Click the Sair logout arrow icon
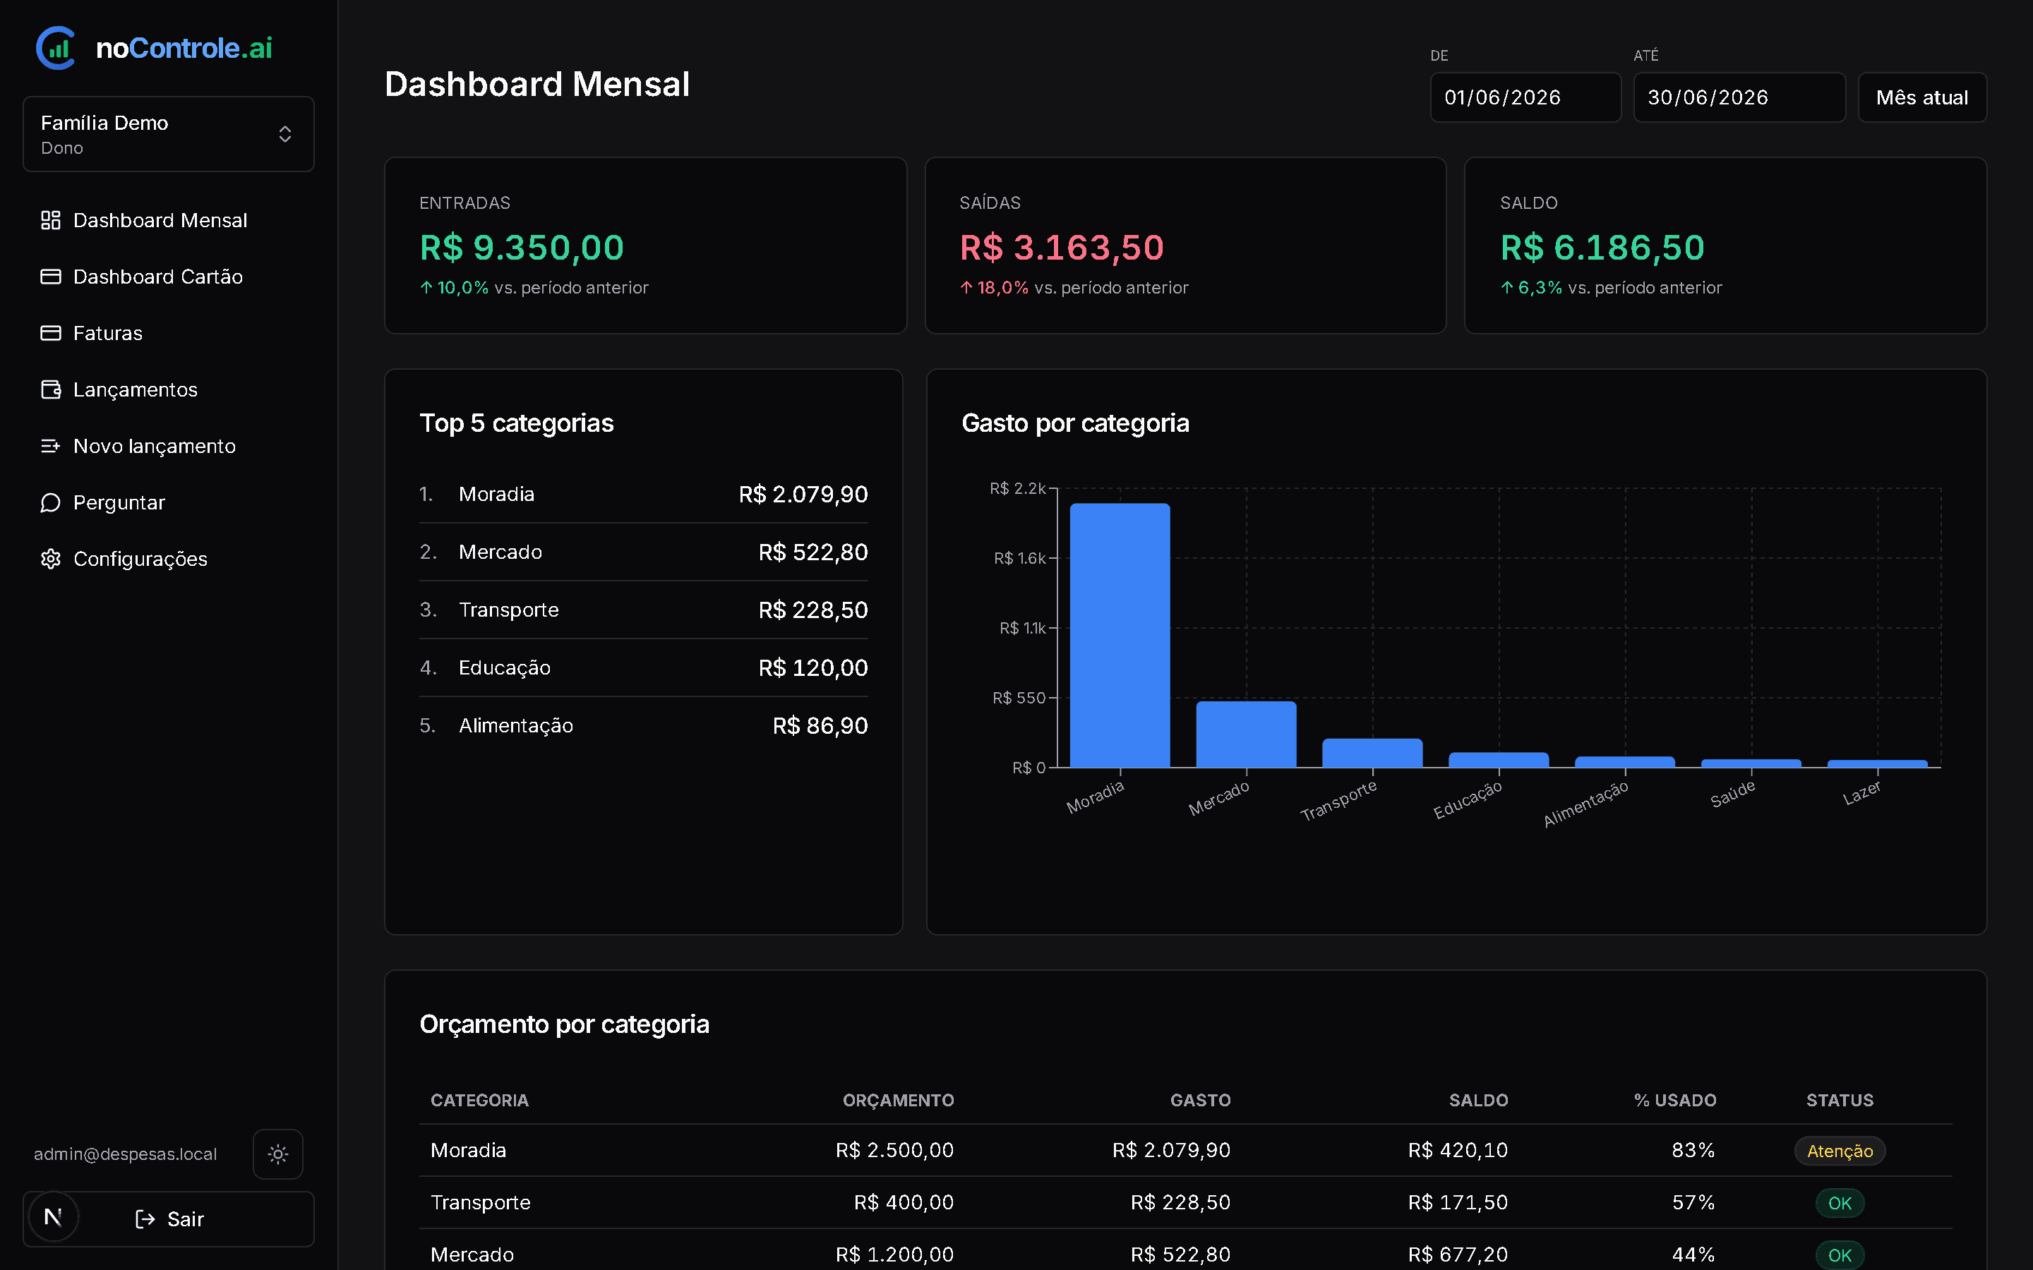This screenshot has width=2033, height=1270. click(x=145, y=1218)
